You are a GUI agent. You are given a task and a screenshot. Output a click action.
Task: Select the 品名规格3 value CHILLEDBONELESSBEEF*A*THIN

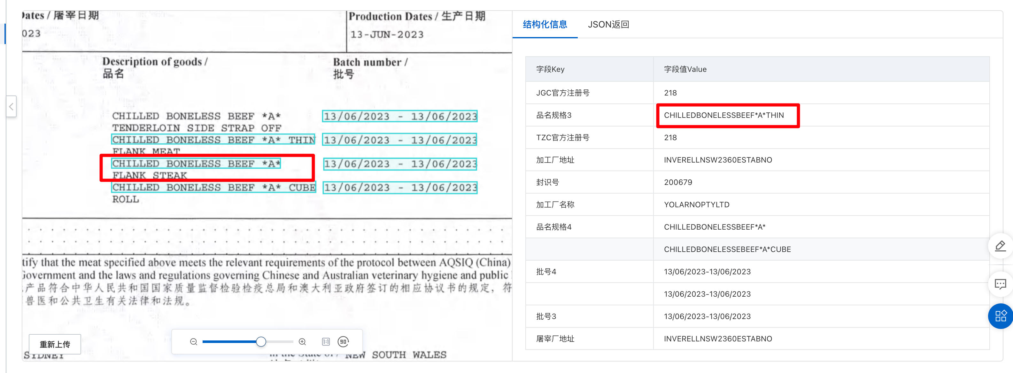coord(723,115)
